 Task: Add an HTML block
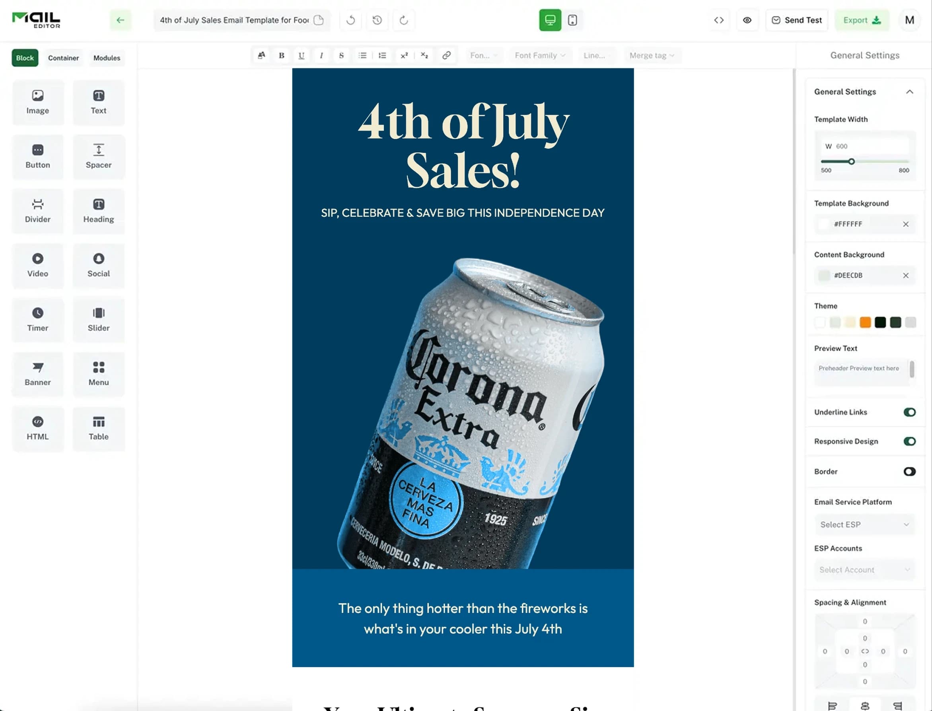coord(38,429)
